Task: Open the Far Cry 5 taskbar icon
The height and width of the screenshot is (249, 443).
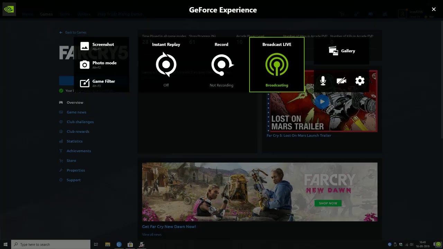Action: (142, 245)
